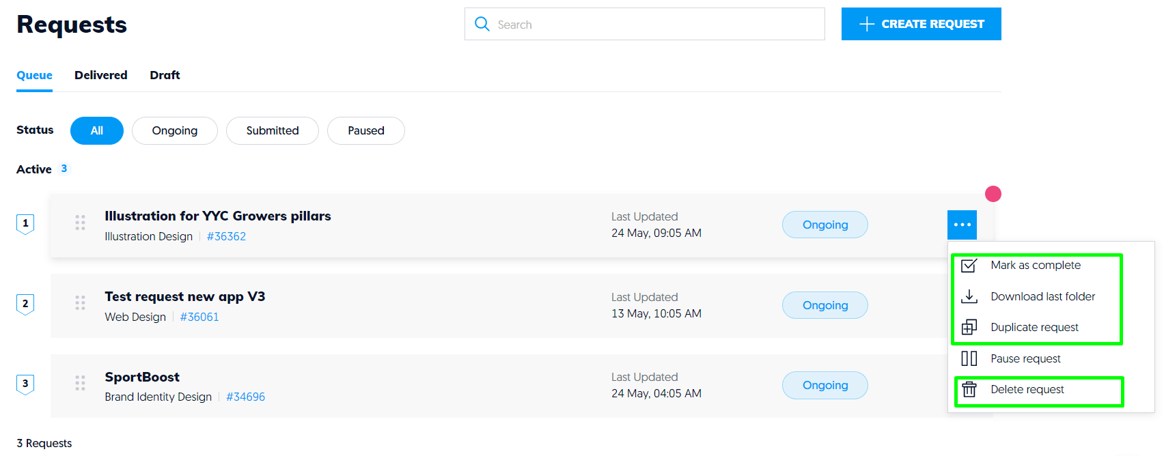Open request #36061 link
The height and width of the screenshot is (456, 1164).
(x=199, y=316)
